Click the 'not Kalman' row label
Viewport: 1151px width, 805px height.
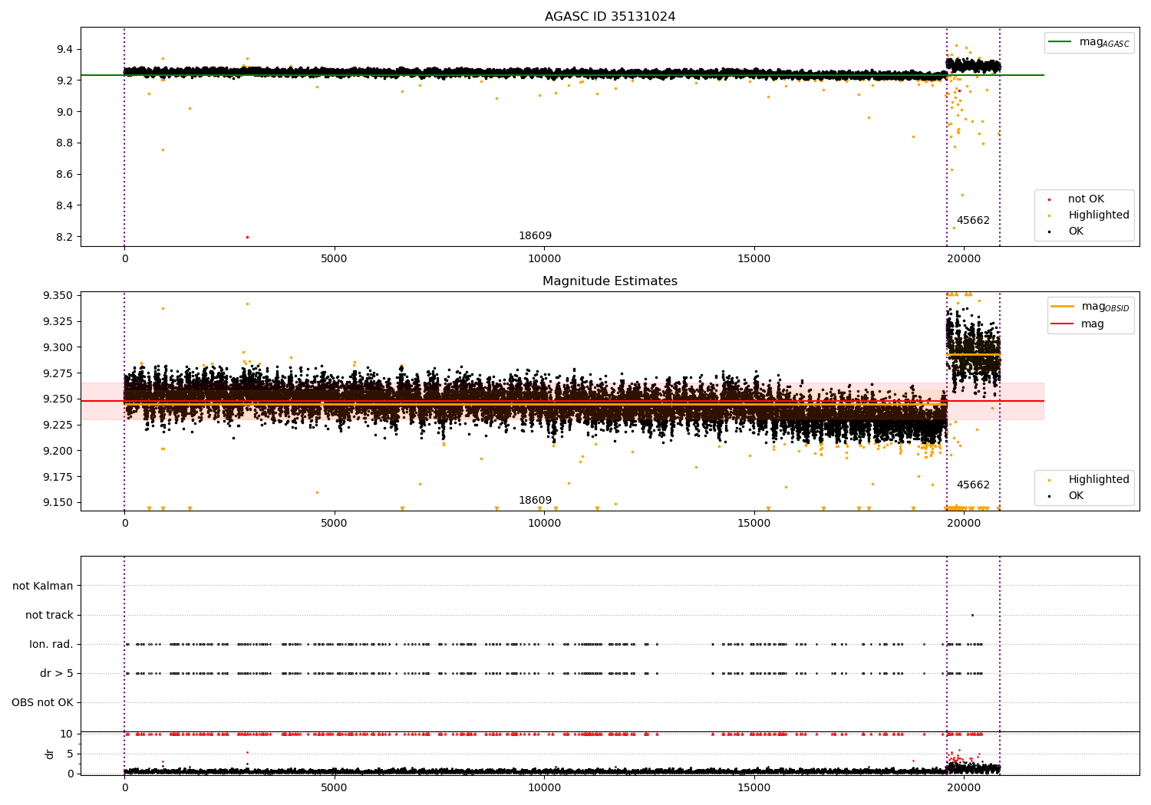[43, 586]
